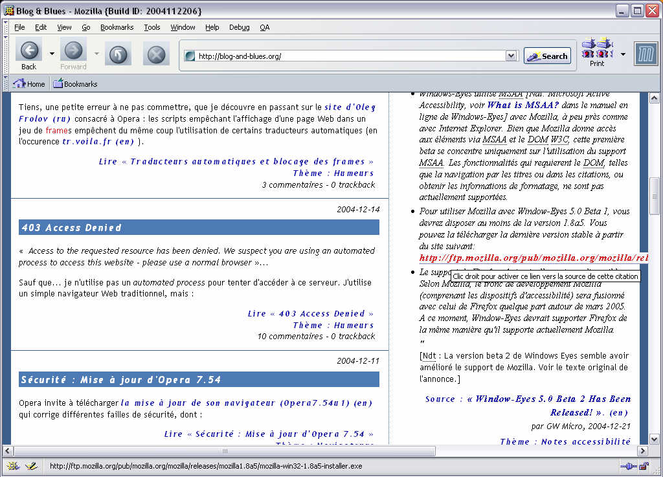The image size is (663, 477).
Task: Open the Bookmarks menu
Action: point(117,27)
